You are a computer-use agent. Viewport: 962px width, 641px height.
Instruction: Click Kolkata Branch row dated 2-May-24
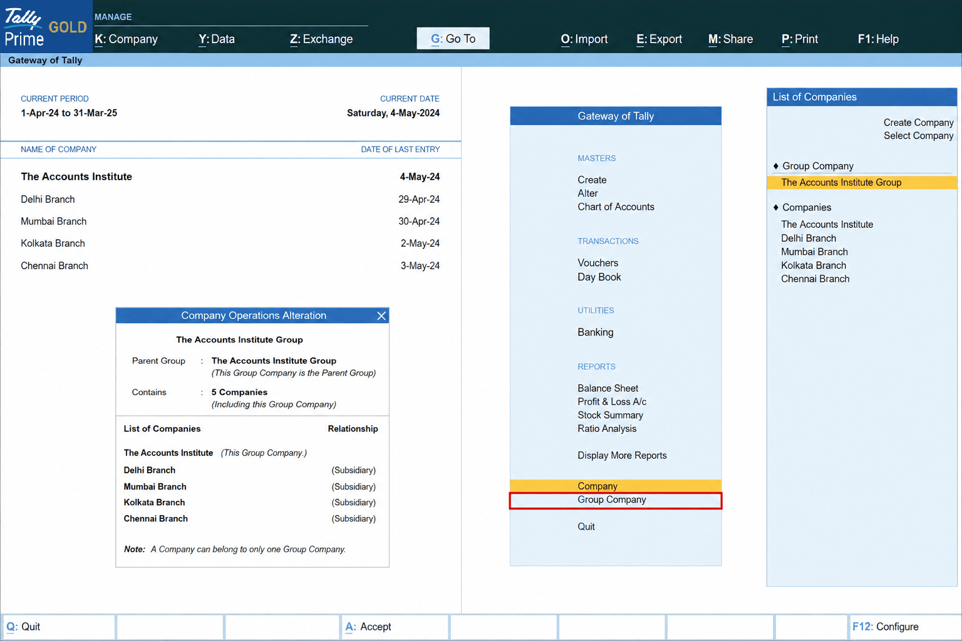(x=230, y=244)
